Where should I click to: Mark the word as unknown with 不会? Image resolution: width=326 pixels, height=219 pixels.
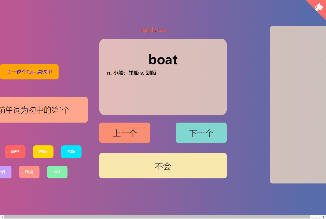pyautogui.click(x=163, y=166)
